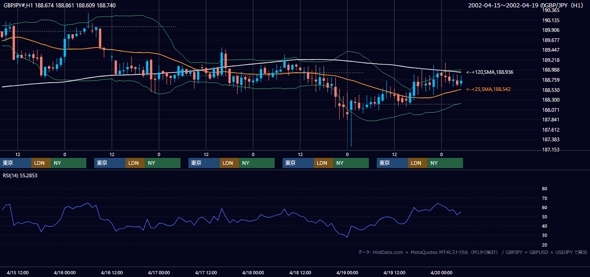Click price axis value 187.612

[551, 130]
